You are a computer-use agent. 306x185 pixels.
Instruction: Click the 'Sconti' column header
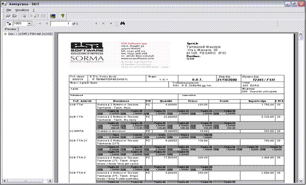coord(224,101)
